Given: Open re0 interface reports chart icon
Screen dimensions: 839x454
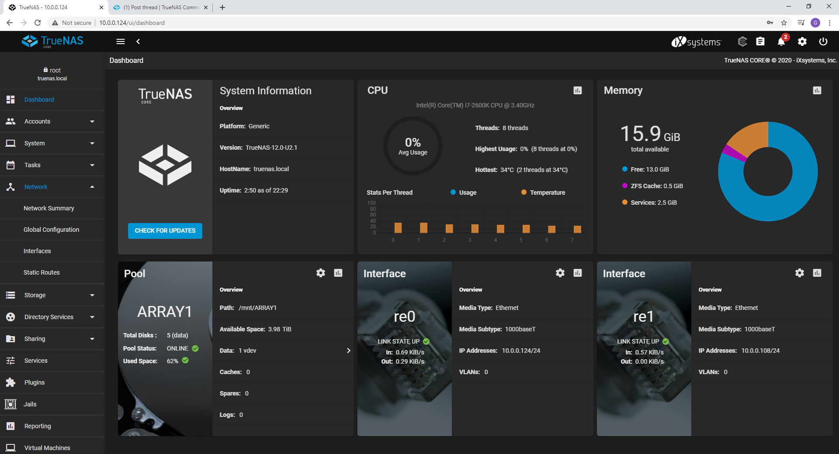Looking at the screenshot, I should [x=578, y=273].
